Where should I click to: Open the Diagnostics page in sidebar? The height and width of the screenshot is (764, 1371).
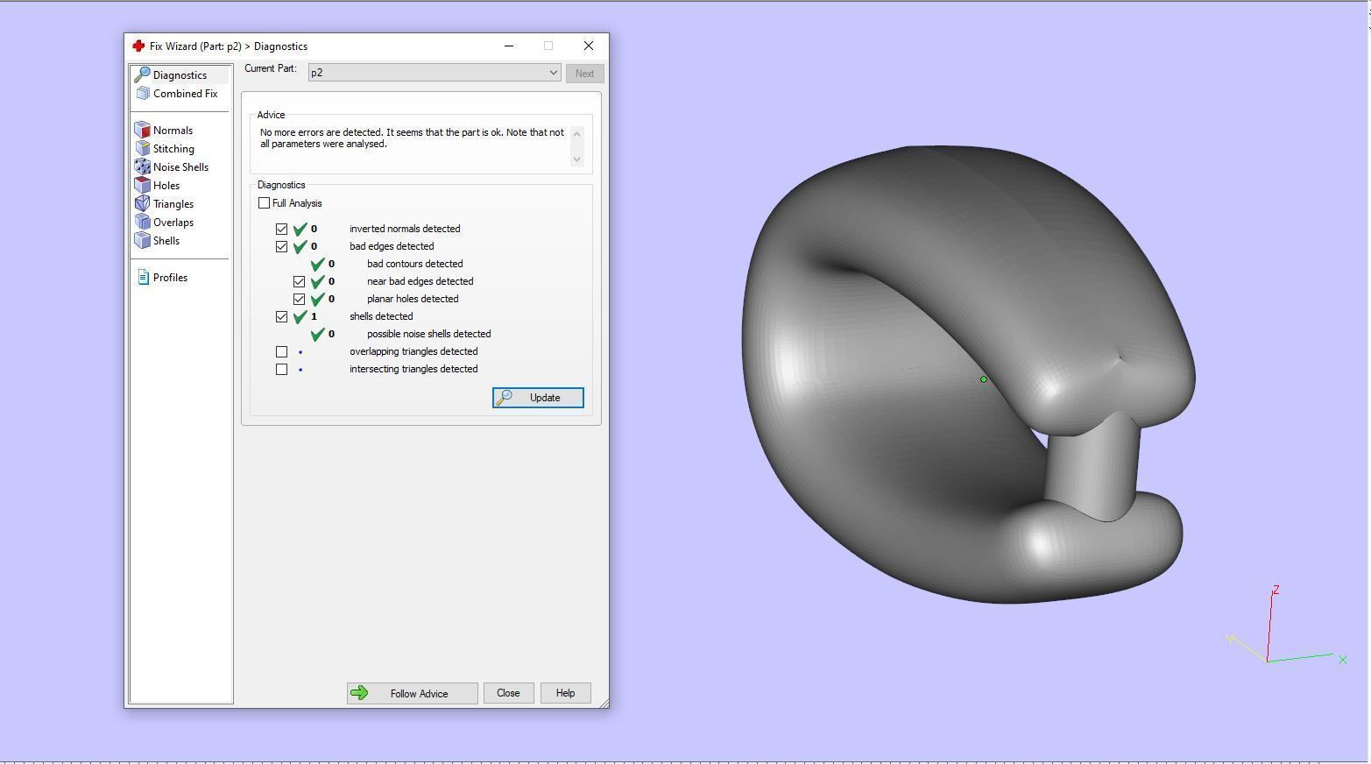pos(180,75)
